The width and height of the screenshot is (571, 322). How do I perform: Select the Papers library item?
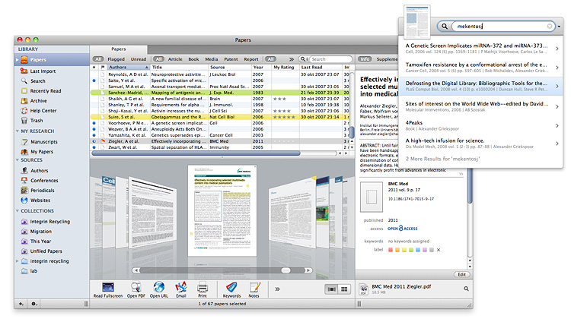(52, 59)
